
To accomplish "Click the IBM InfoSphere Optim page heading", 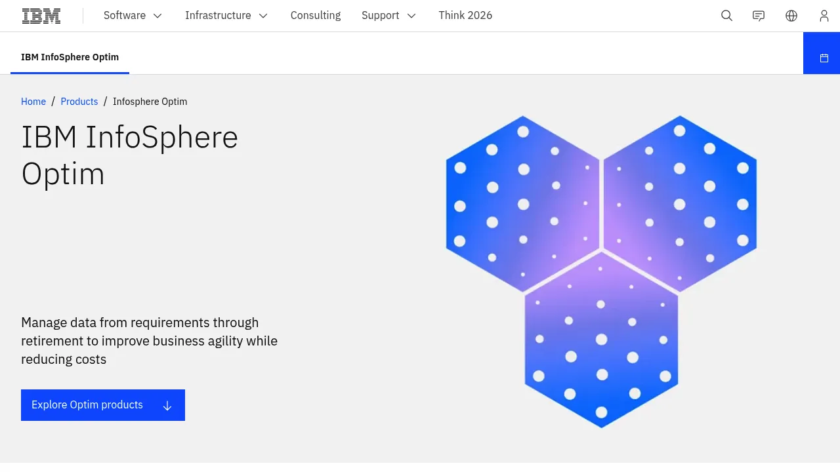I will click(x=130, y=155).
